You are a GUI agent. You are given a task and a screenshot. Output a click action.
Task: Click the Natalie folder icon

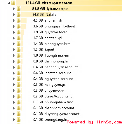(x=18, y=15)
